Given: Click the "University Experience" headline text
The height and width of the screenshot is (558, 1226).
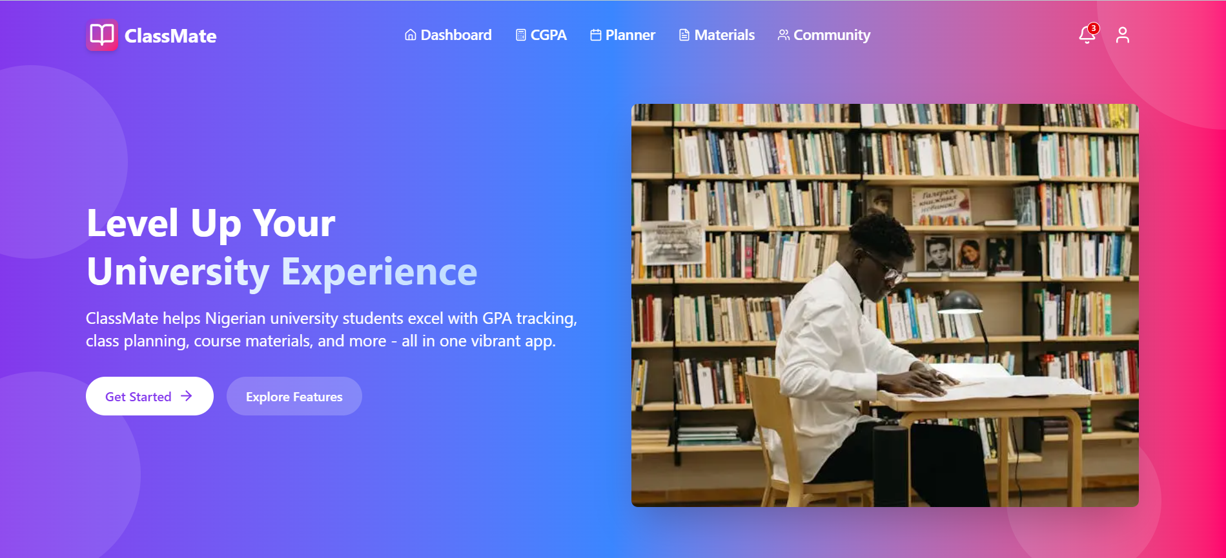Looking at the screenshot, I should (282, 272).
